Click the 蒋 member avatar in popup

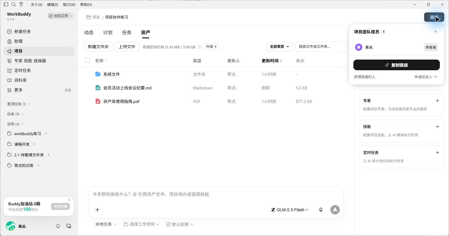tap(359, 47)
